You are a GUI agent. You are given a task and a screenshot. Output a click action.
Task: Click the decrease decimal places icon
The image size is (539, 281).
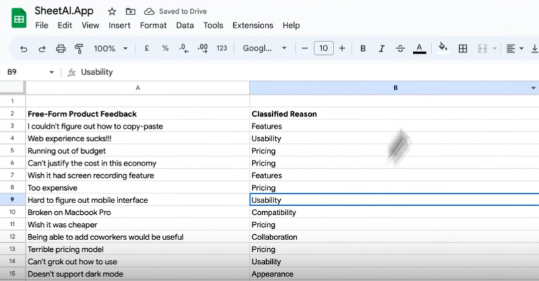(x=184, y=48)
